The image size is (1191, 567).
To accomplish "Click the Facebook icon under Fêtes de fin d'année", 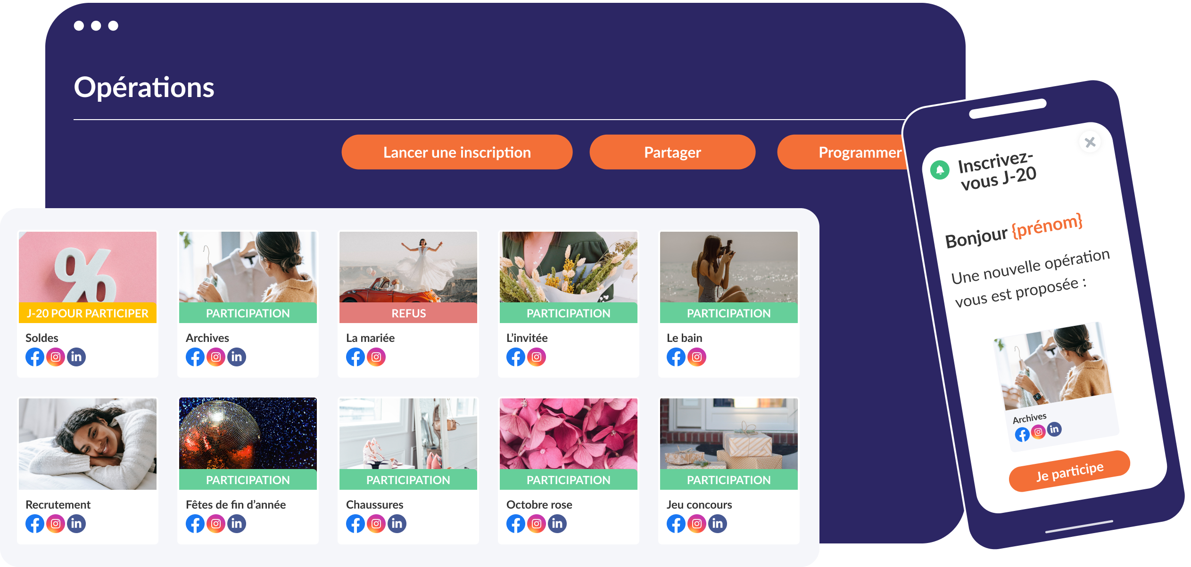I will coord(195,524).
